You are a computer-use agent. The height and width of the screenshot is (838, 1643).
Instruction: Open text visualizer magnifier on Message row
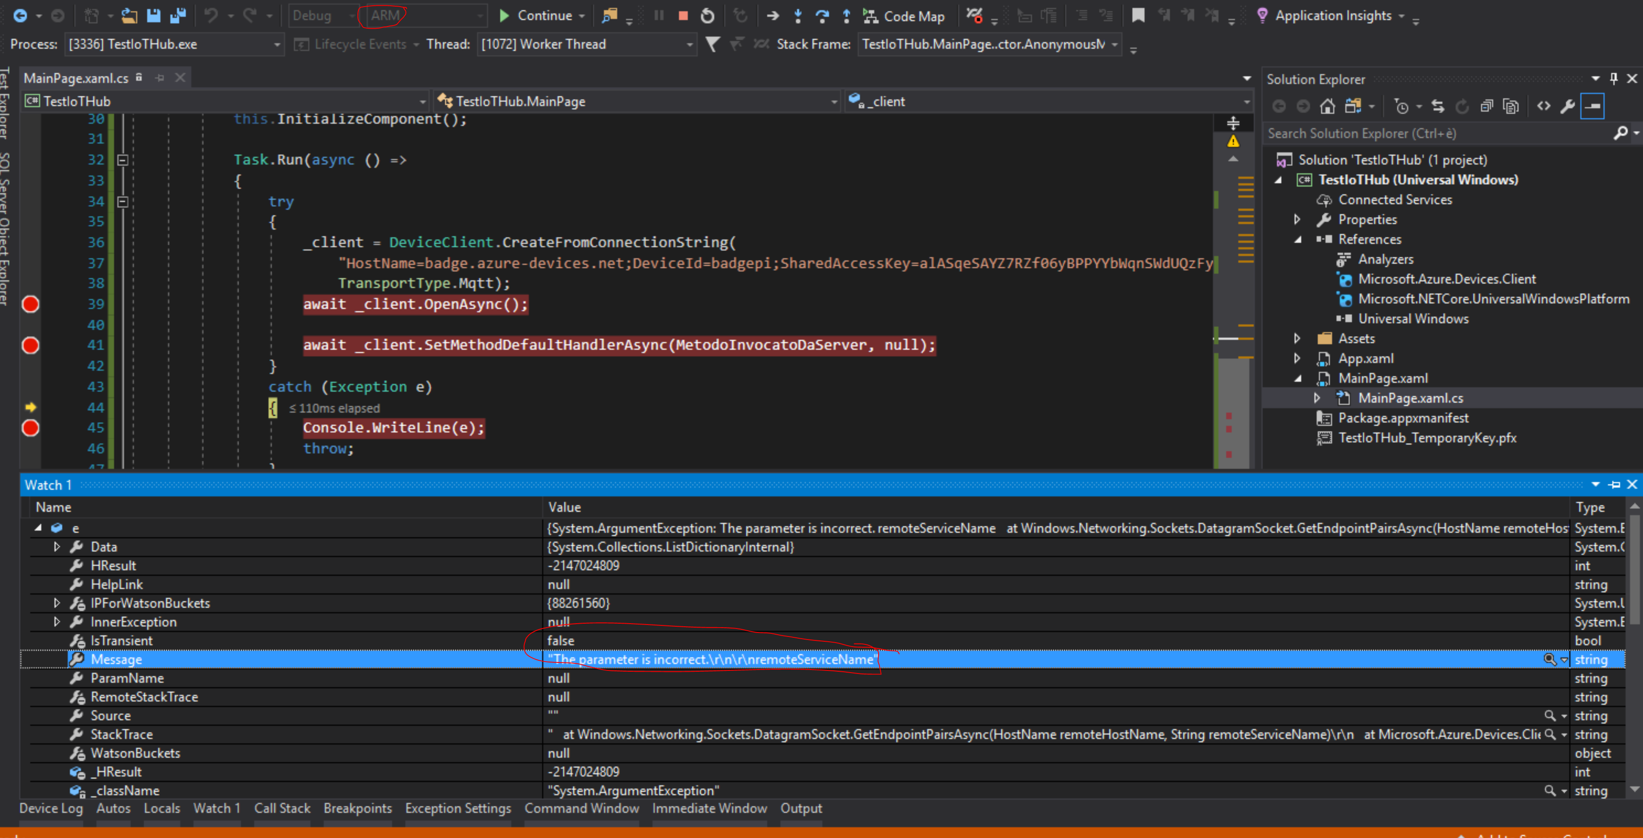coord(1549,659)
